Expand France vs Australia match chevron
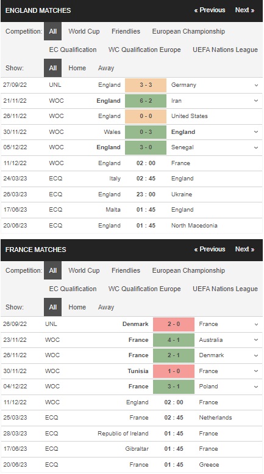This screenshot has height=474, width=264. click(256, 340)
